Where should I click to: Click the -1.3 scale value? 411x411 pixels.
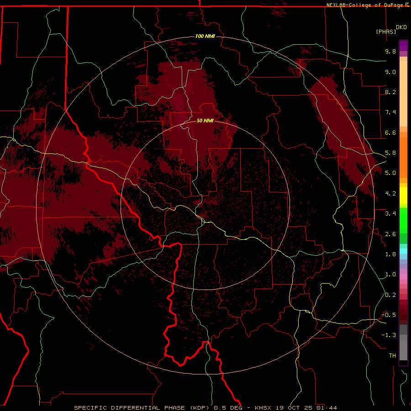[389, 335]
